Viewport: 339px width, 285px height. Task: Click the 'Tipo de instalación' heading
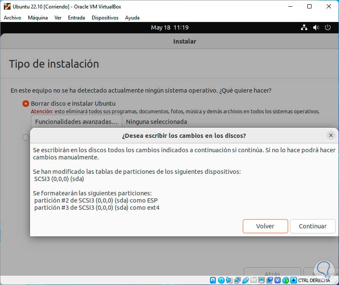coord(54,64)
